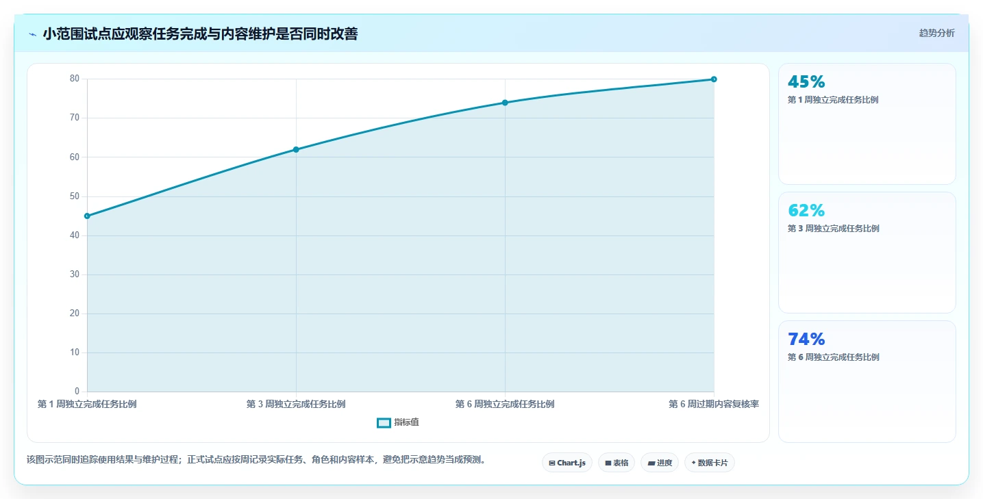The height and width of the screenshot is (499, 983).
Task: Click the chart data point at value 80
Action: click(x=714, y=79)
